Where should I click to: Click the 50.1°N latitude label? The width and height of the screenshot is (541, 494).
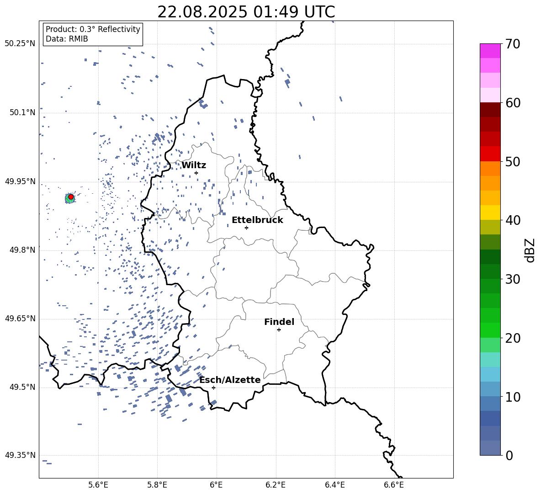tap(22, 112)
